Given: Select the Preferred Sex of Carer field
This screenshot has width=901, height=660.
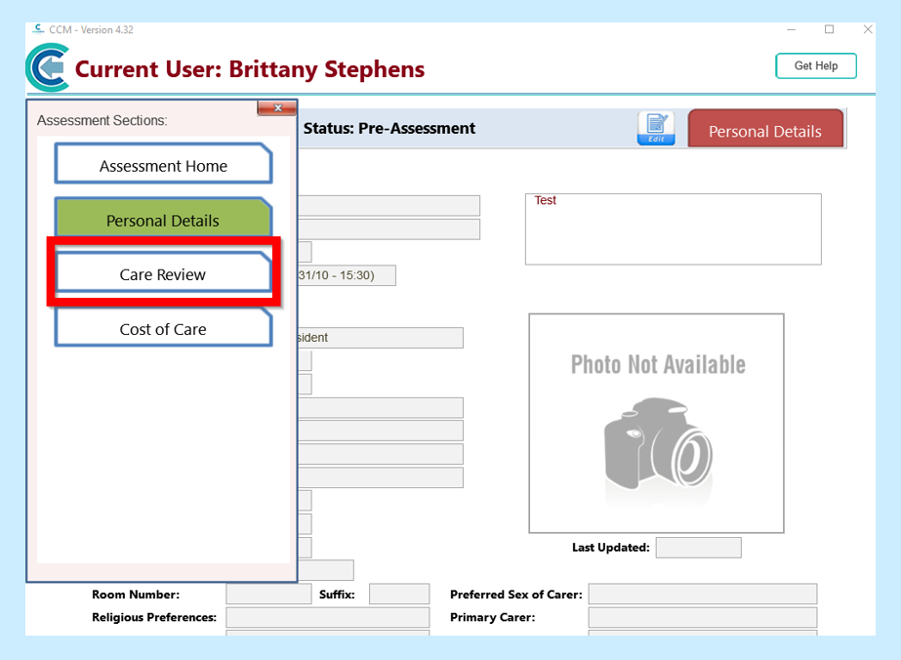Looking at the screenshot, I should click(x=702, y=594).
